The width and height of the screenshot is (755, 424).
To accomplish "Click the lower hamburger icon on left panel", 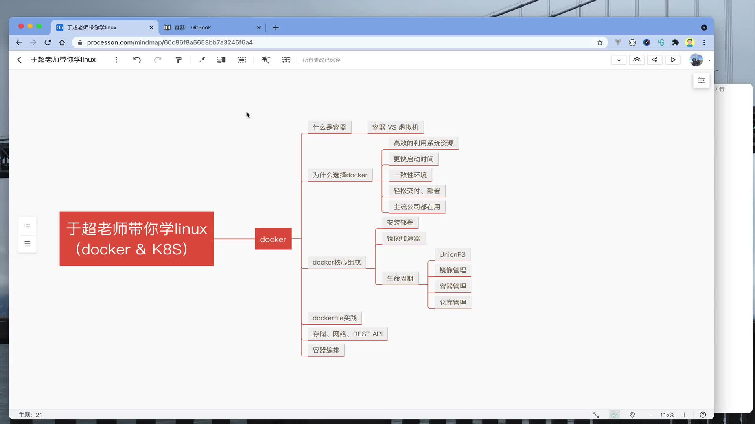I will point(28,244).
